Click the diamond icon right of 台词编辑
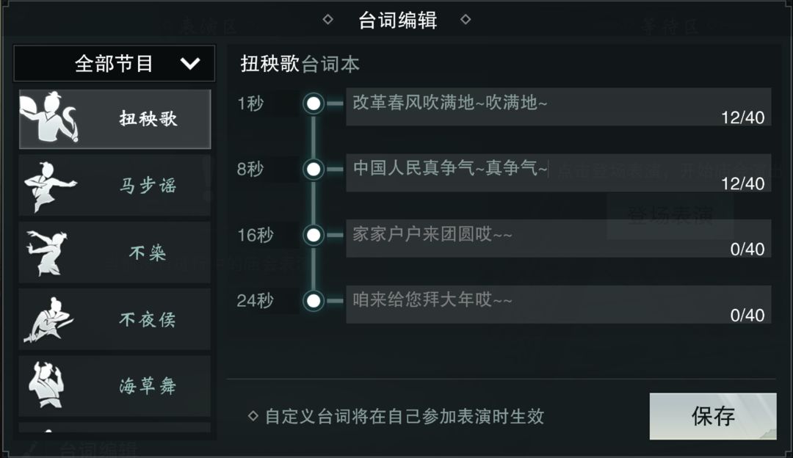Image resolution: width=793 pixels, height=458 pixels. pyautogui.click(x=466, y=19)
